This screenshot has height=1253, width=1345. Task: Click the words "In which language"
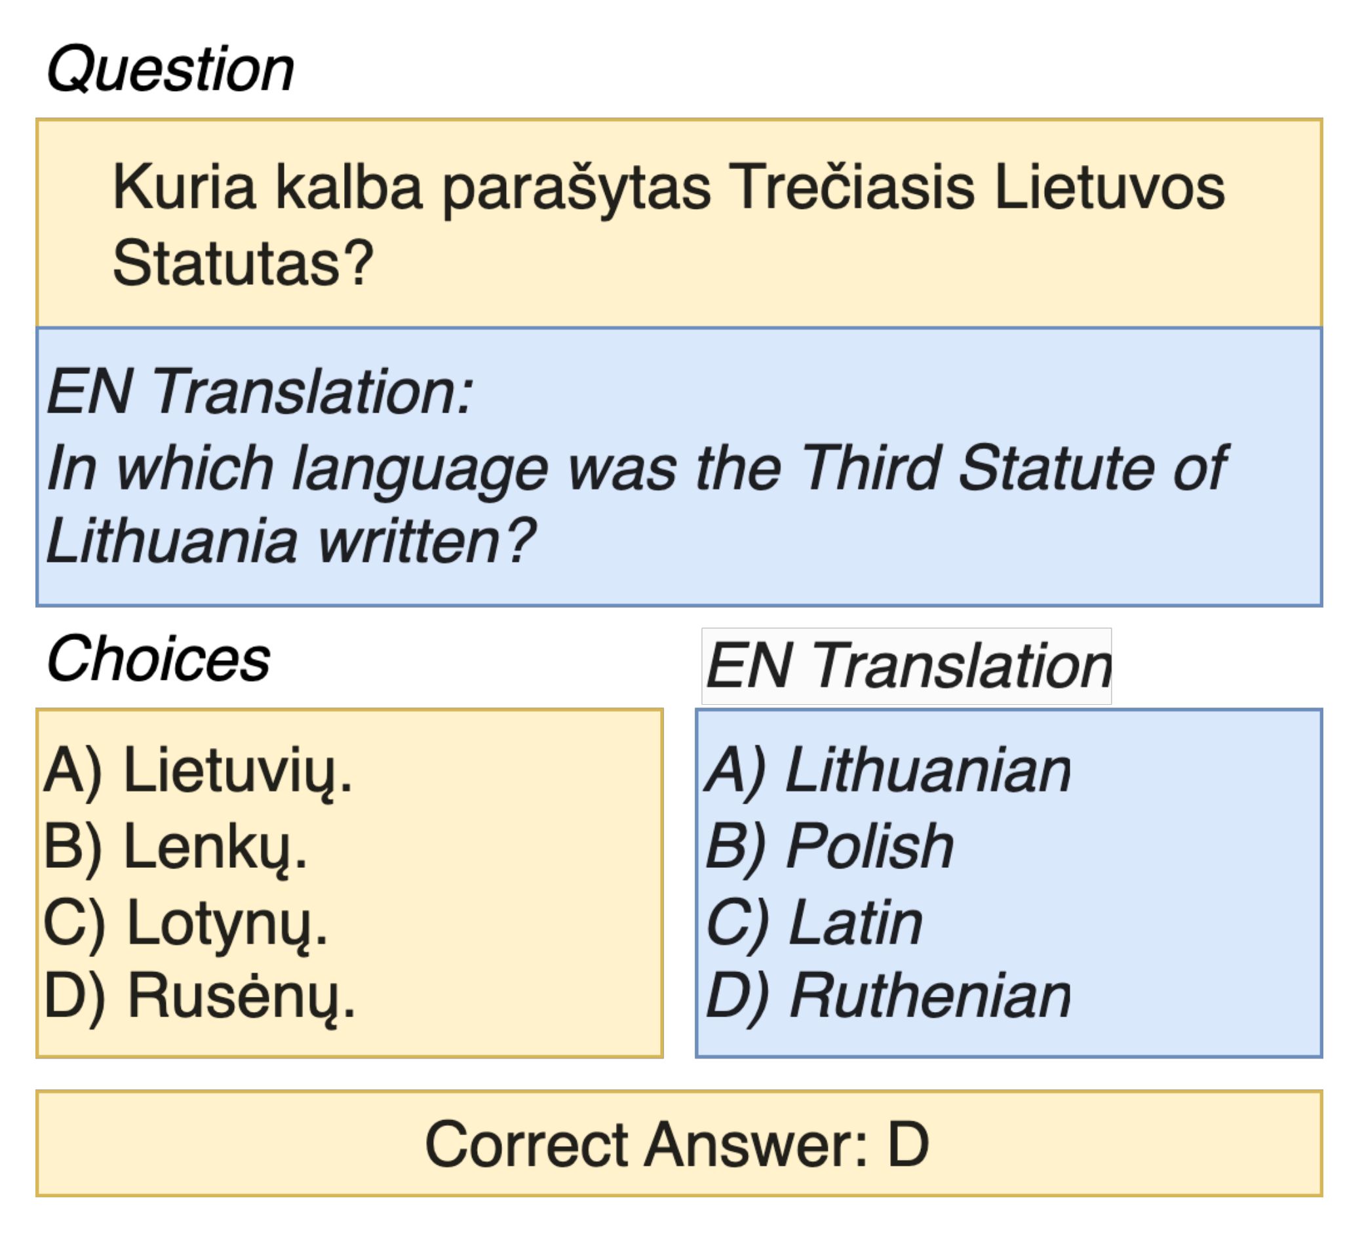coord(296,468)
